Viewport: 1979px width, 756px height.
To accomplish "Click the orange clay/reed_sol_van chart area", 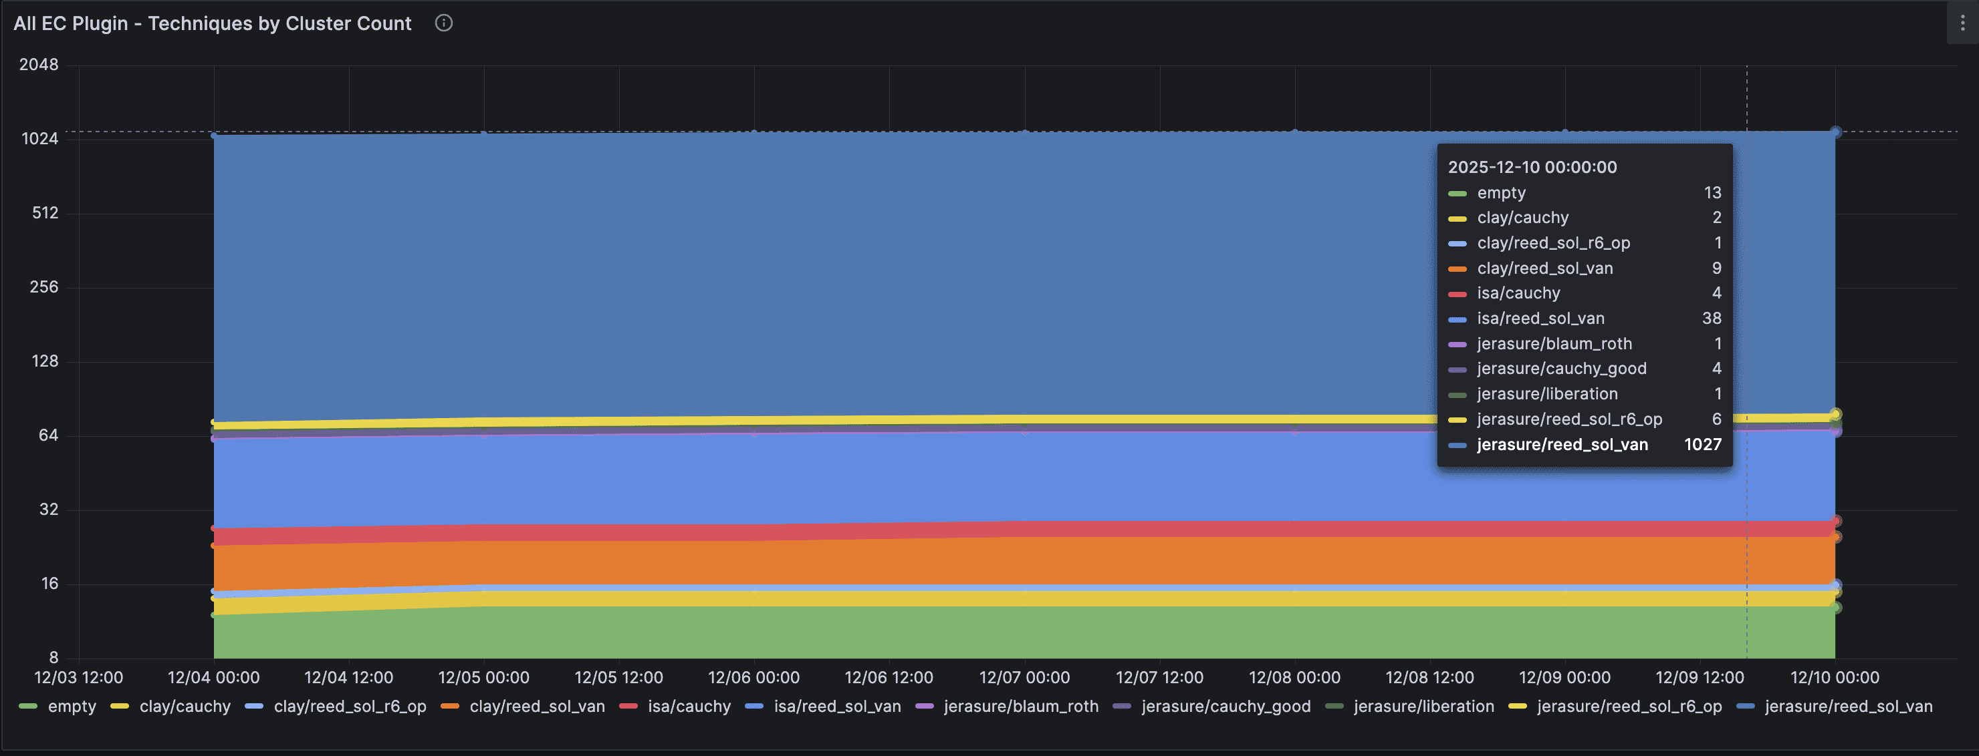I will (999, 560).
